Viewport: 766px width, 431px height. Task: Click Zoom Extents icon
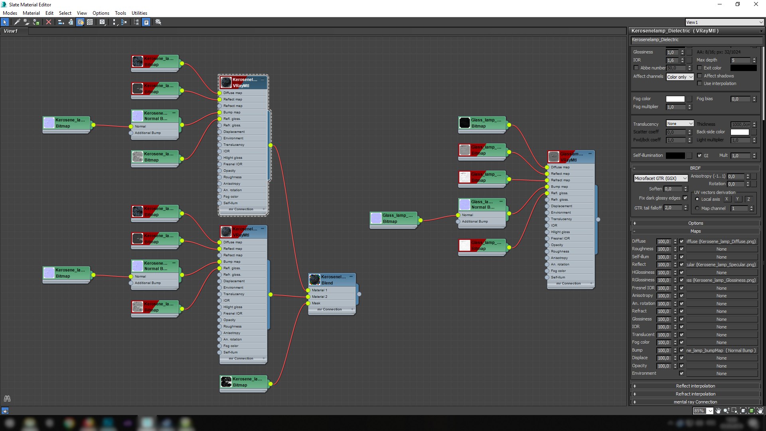(743, 411)
